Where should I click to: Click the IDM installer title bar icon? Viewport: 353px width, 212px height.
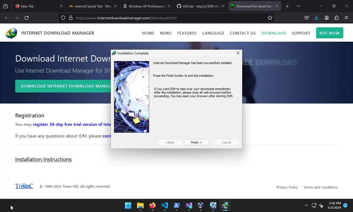pos(114,53)
